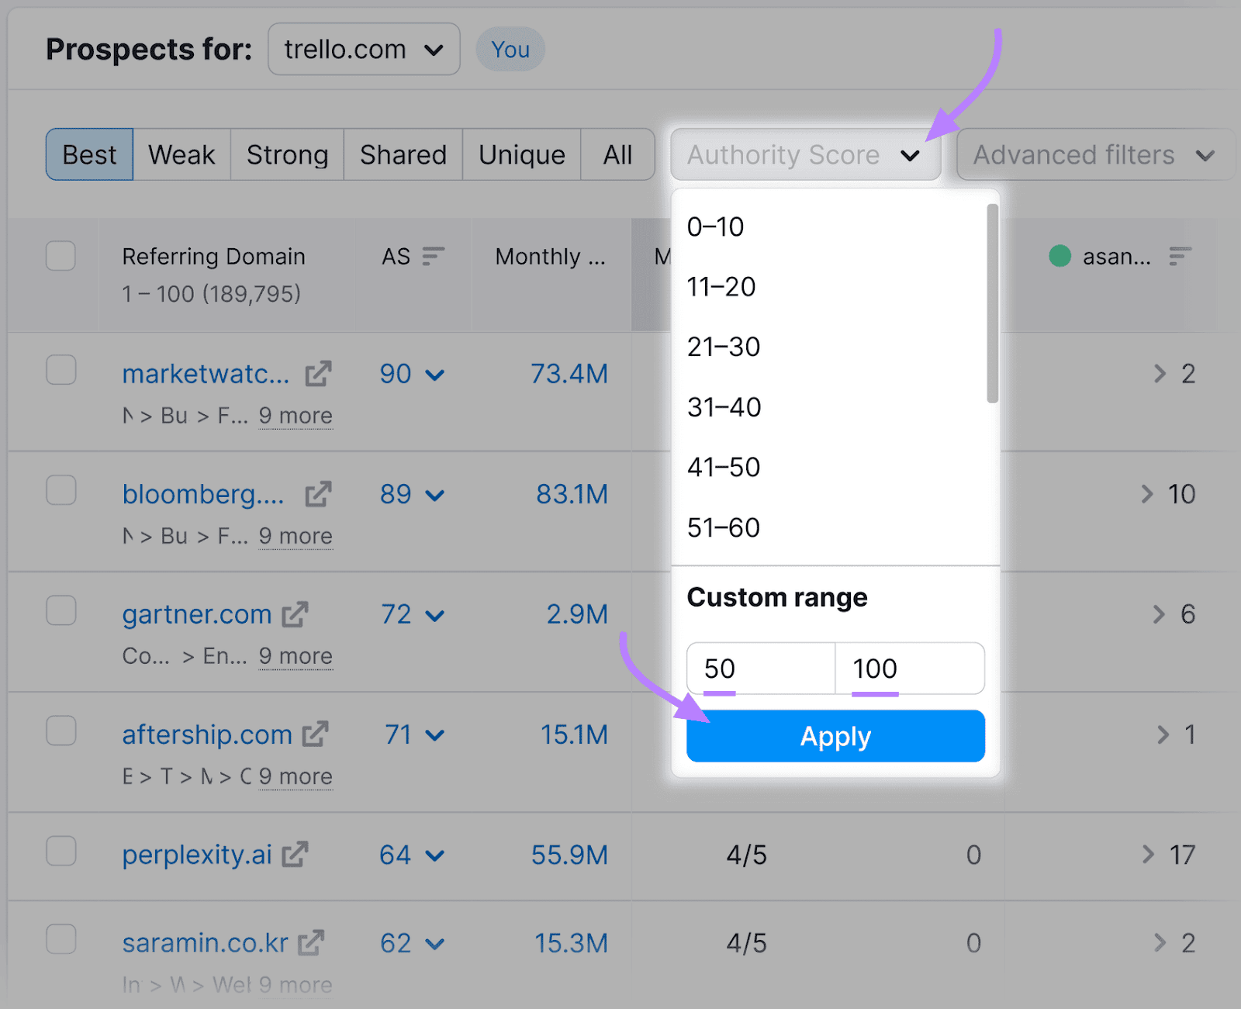Switch to the Weak prospects tab
Screen dimensions: 1241x1009
click(x=181, y=154)
